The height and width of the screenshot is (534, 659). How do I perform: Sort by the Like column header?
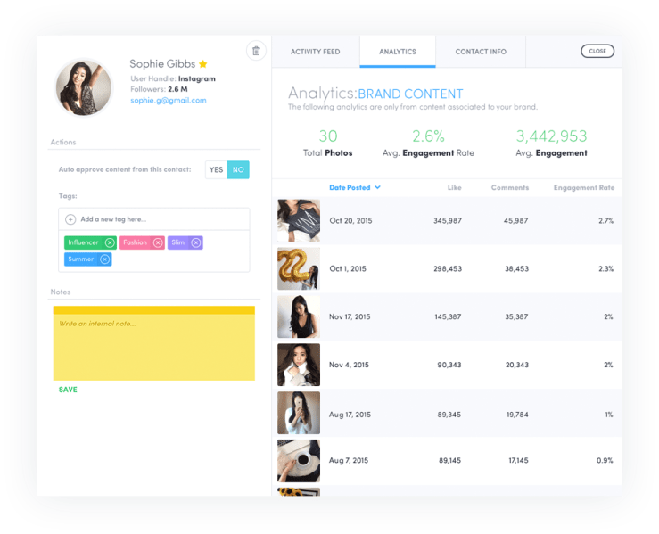click(454, 187)
